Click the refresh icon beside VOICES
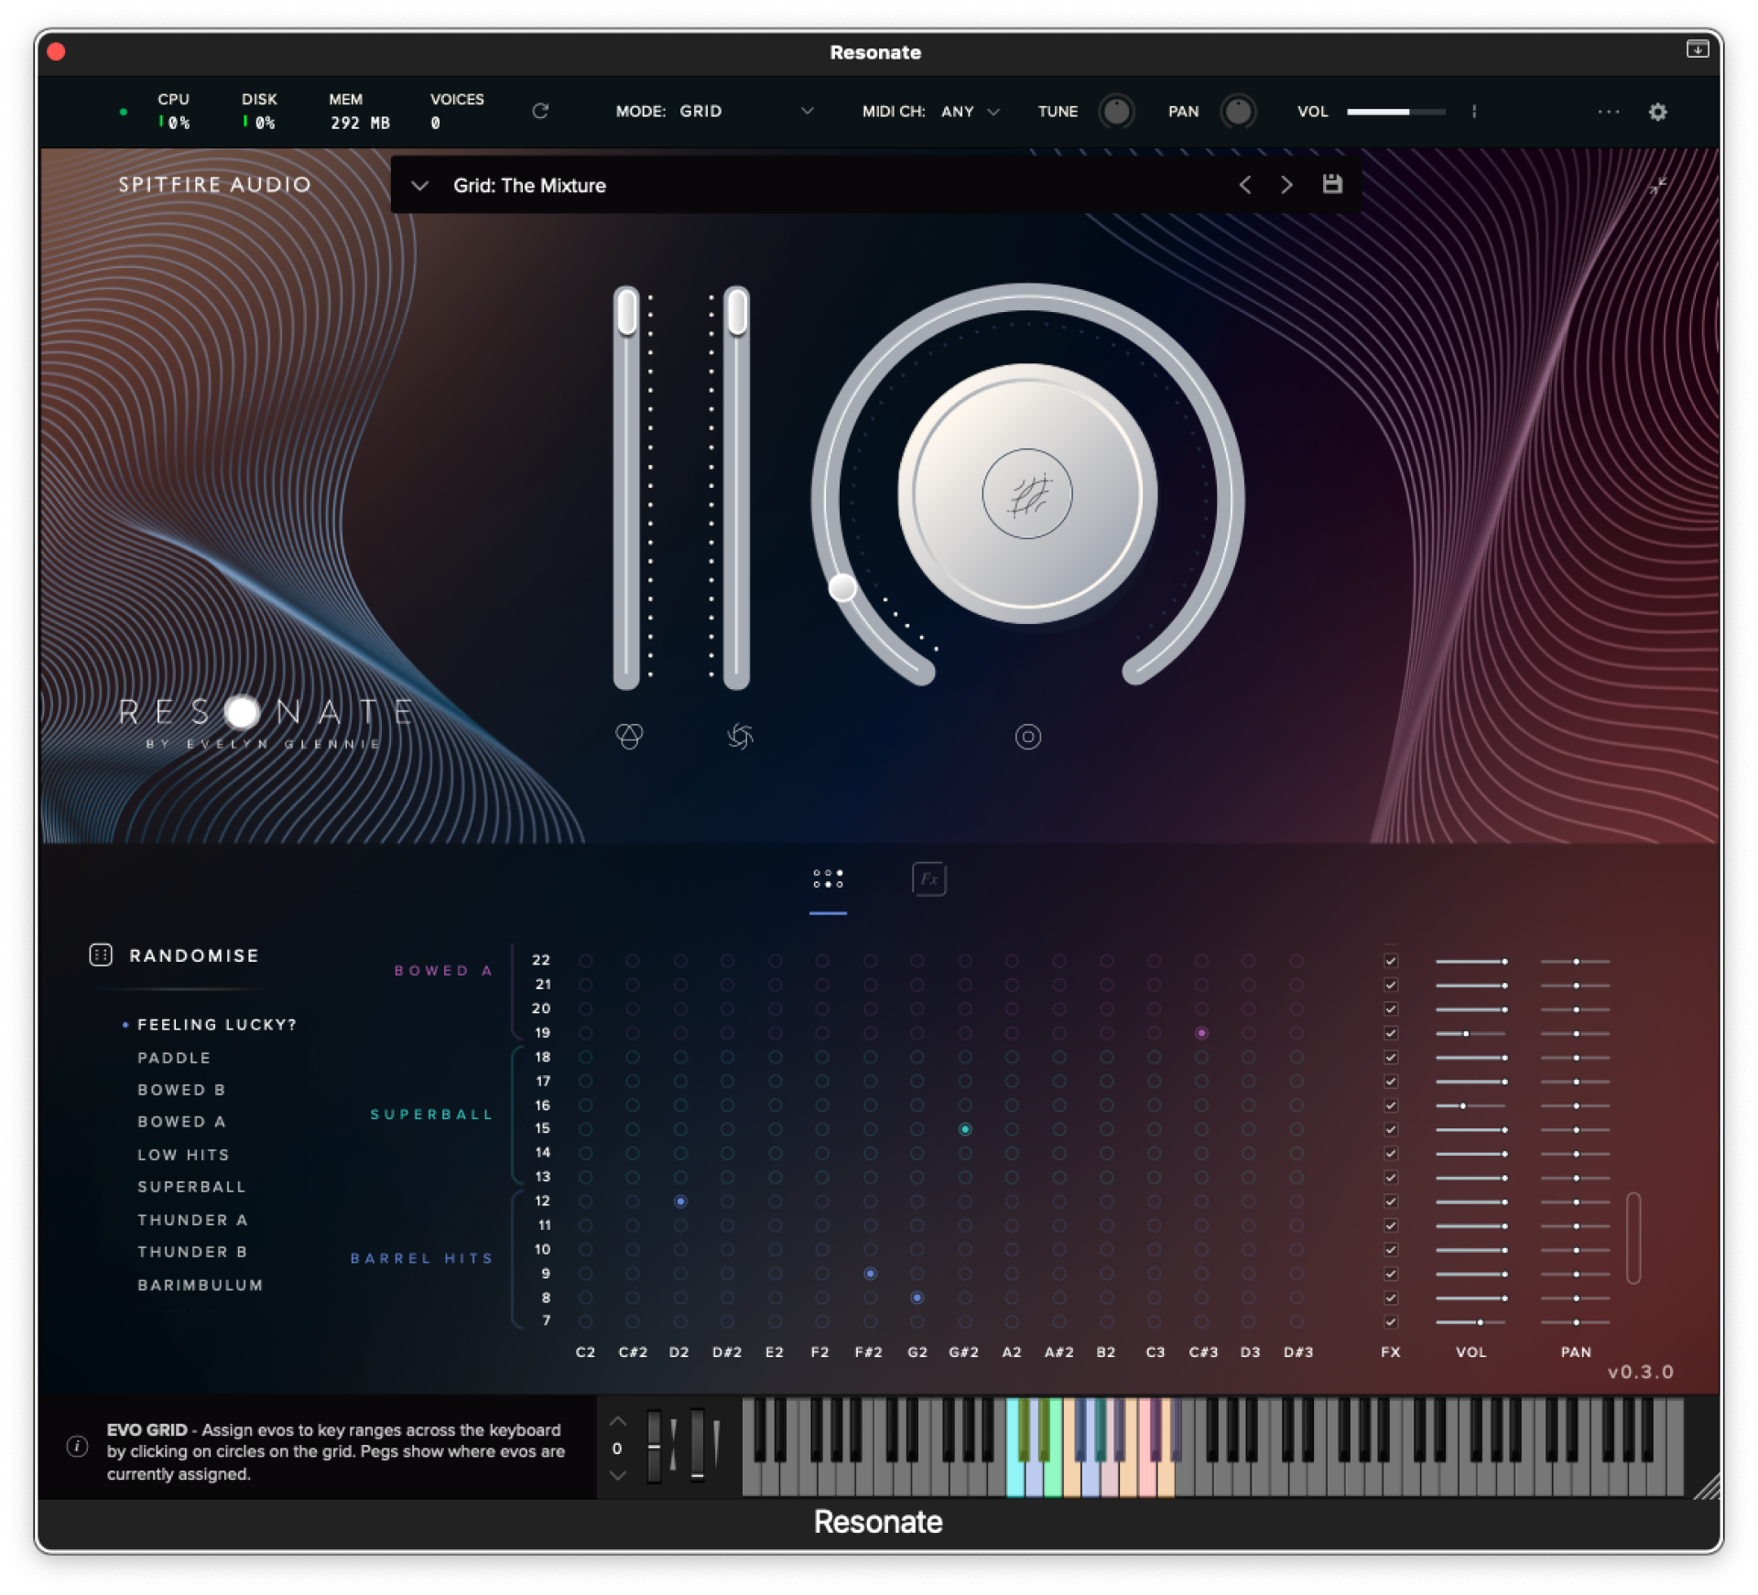This screenshot has width=1758, height=1595. tap(540, 111)
